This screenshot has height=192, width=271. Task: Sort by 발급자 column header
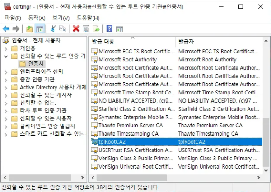click(x=219, y=42)
